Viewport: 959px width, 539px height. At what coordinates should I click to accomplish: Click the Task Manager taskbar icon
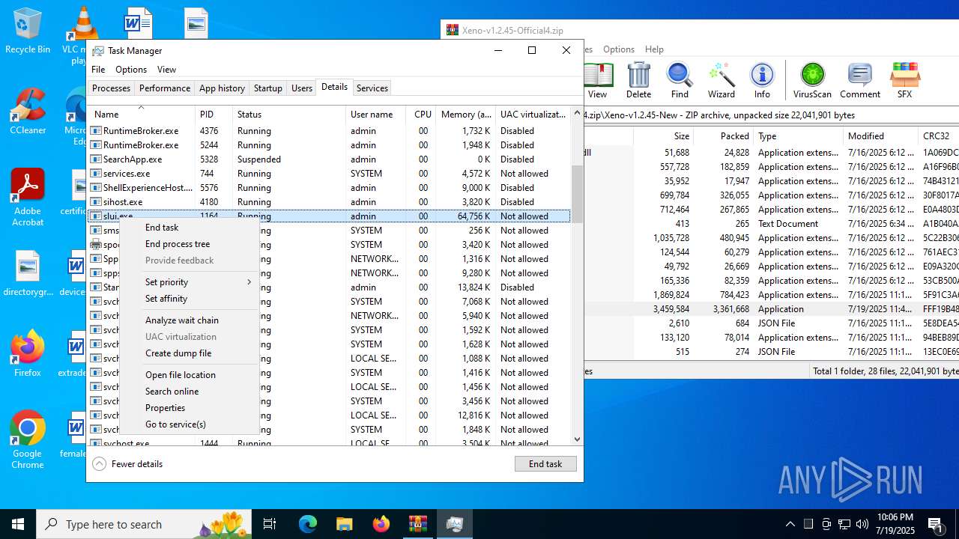click(x=454, y=524)
